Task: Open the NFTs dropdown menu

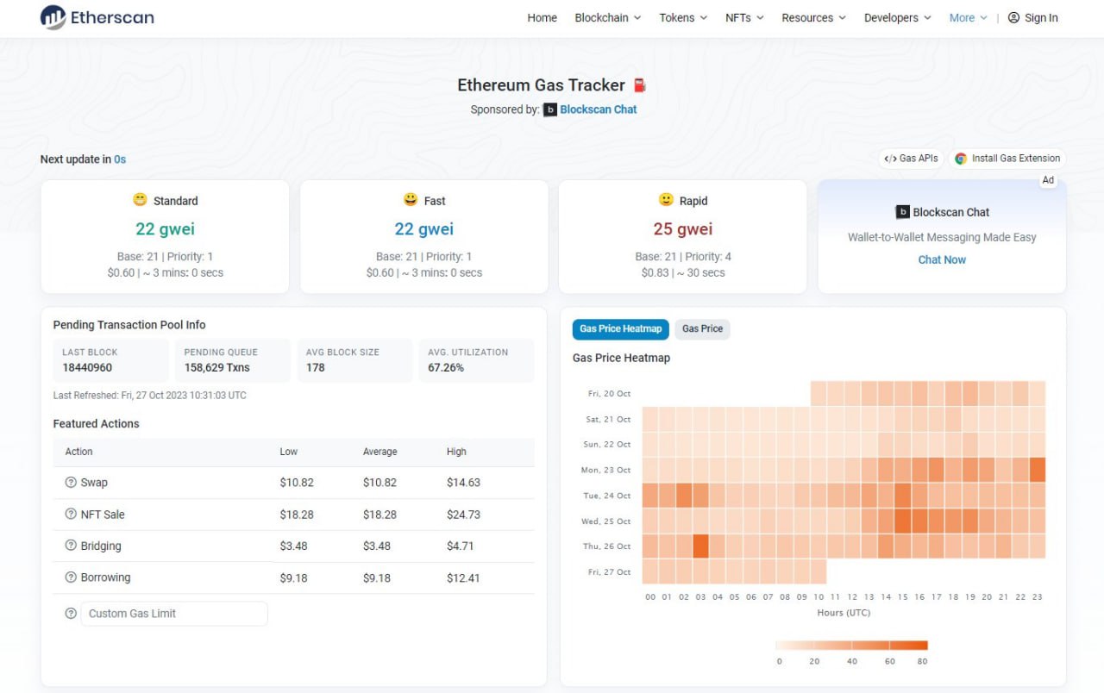Action: point(744,17)
